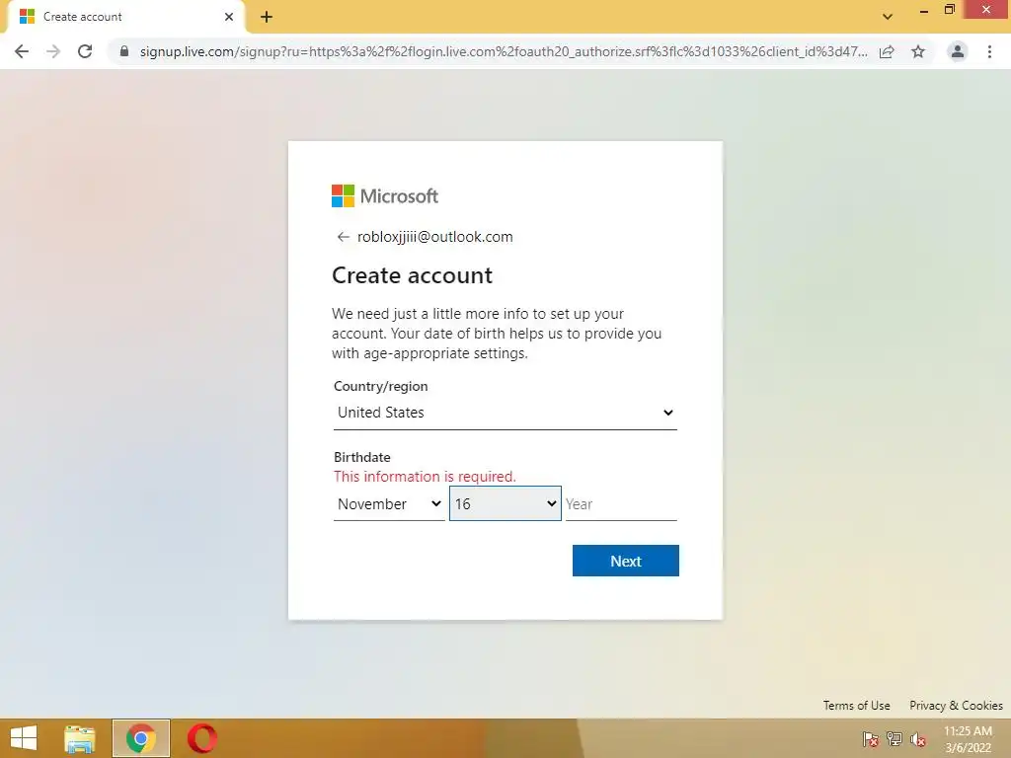Share this page using the share icon
This screenshot has width=1011, height=758.
pyautogui.click(x=887, y=51)
